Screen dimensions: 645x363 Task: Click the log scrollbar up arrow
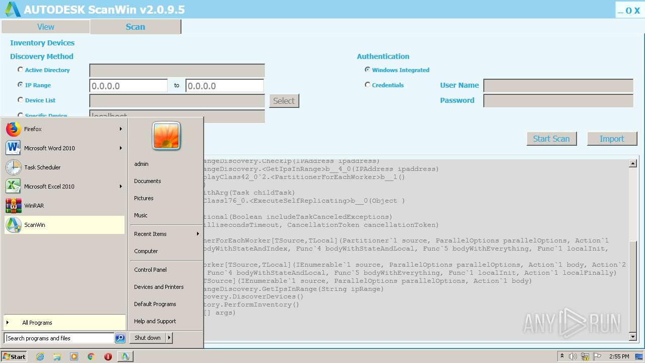[x=633, y=163]
